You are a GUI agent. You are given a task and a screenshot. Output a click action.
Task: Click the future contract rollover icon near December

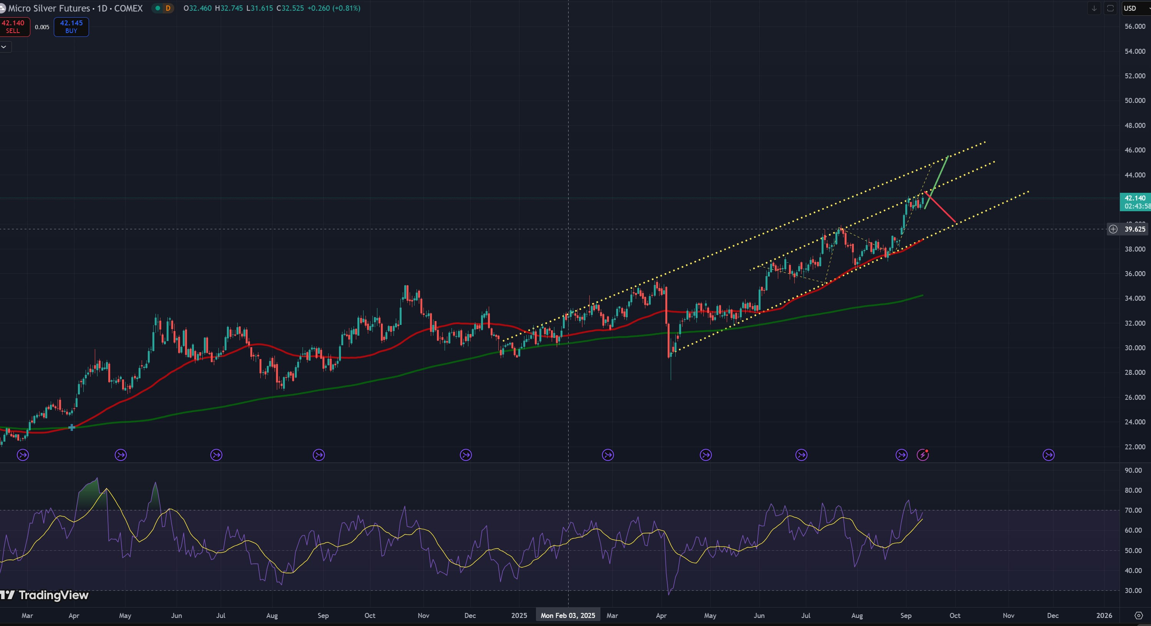1048,455
